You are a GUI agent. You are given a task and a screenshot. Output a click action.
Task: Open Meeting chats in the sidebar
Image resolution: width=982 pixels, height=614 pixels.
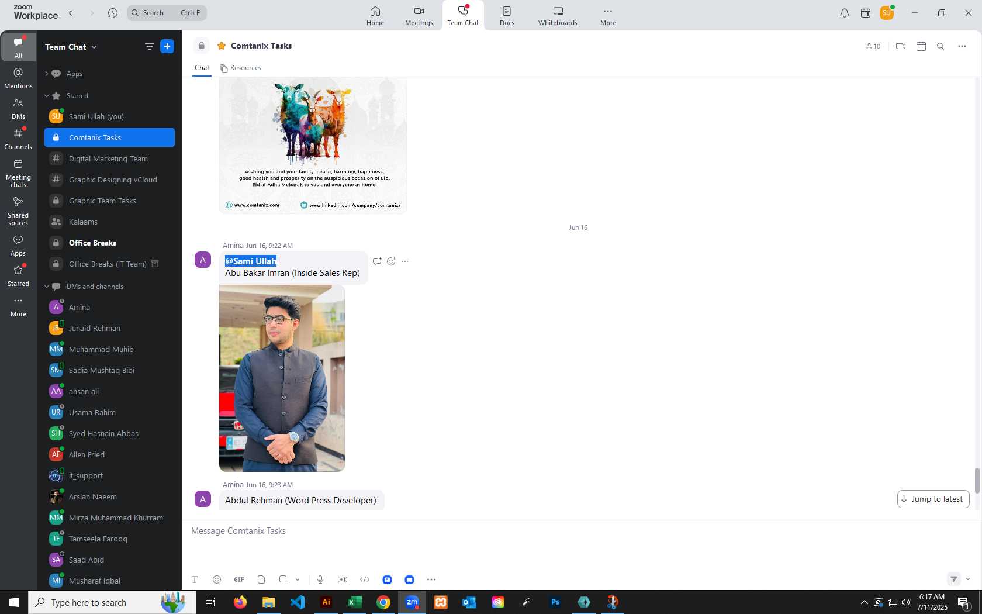18,173
